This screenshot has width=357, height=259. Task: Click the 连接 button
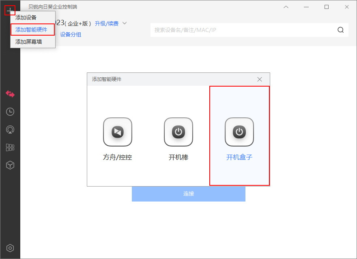[189, 194]
